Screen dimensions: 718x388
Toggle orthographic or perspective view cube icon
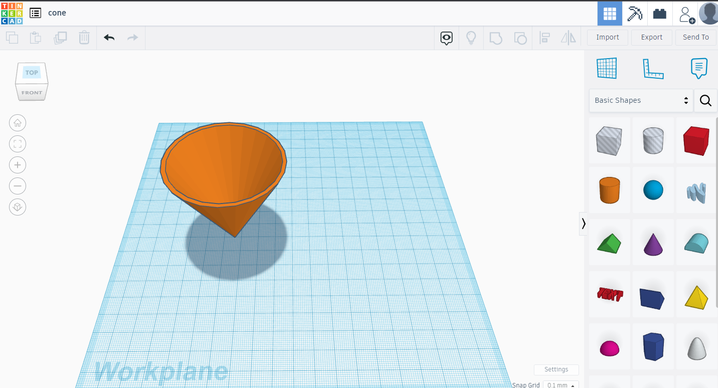(18, 207)
